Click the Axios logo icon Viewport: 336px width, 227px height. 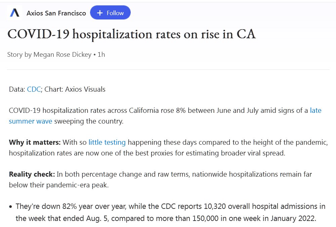14,13
